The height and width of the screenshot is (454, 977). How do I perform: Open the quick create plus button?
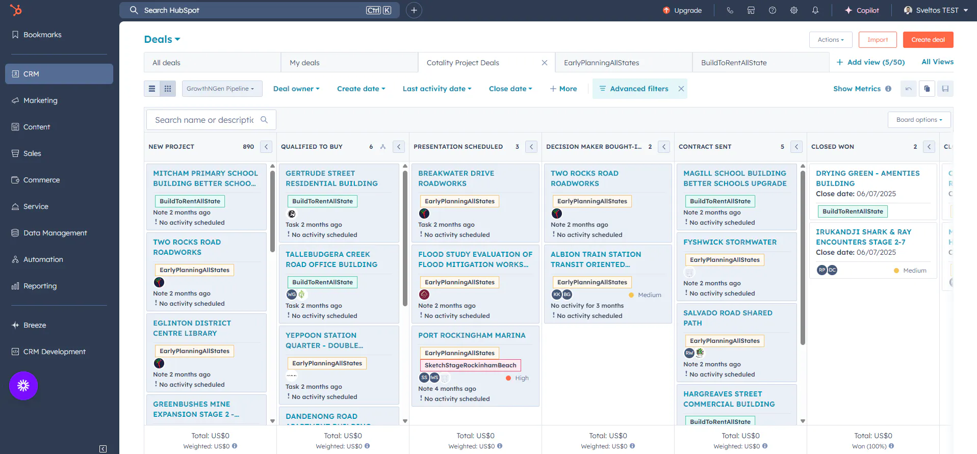(414, 10)
